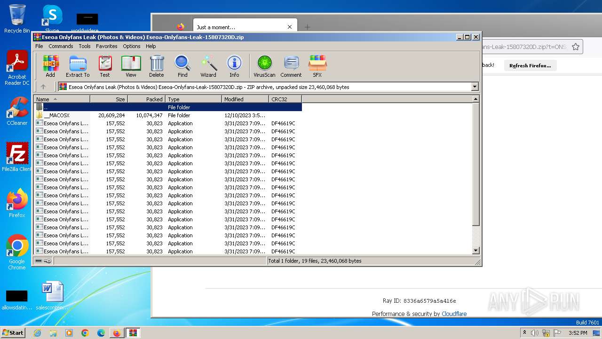Open the allowsdatin desktop file
Image resolution: width=602 pixels, height=339 pixels.
(17, 299)
